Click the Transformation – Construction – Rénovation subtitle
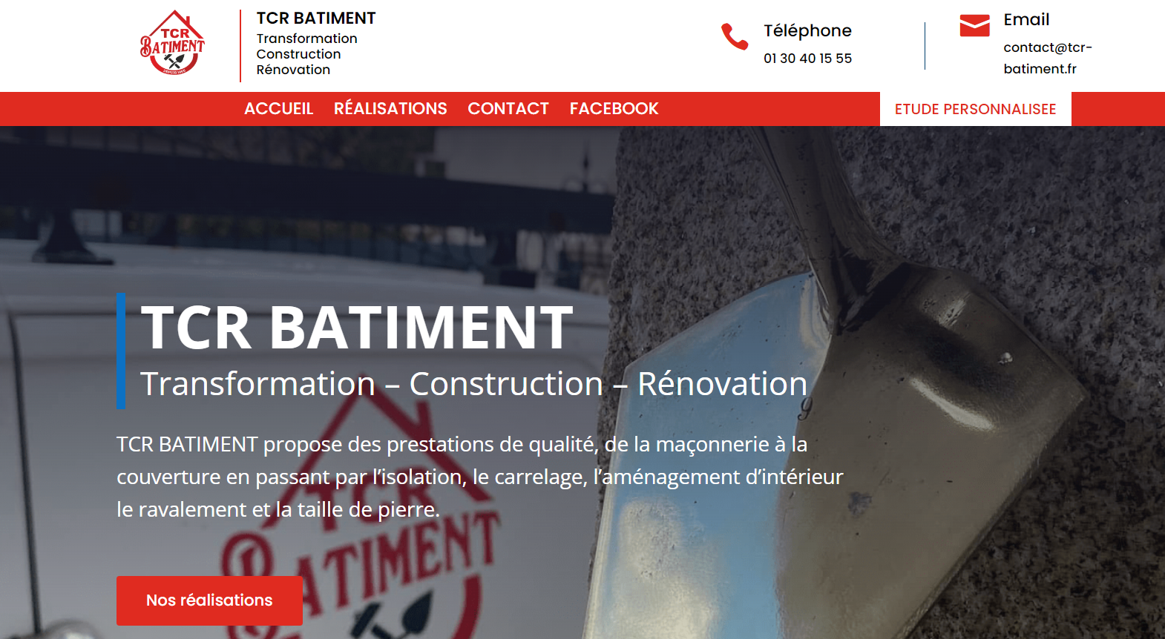 pos(473,384)
